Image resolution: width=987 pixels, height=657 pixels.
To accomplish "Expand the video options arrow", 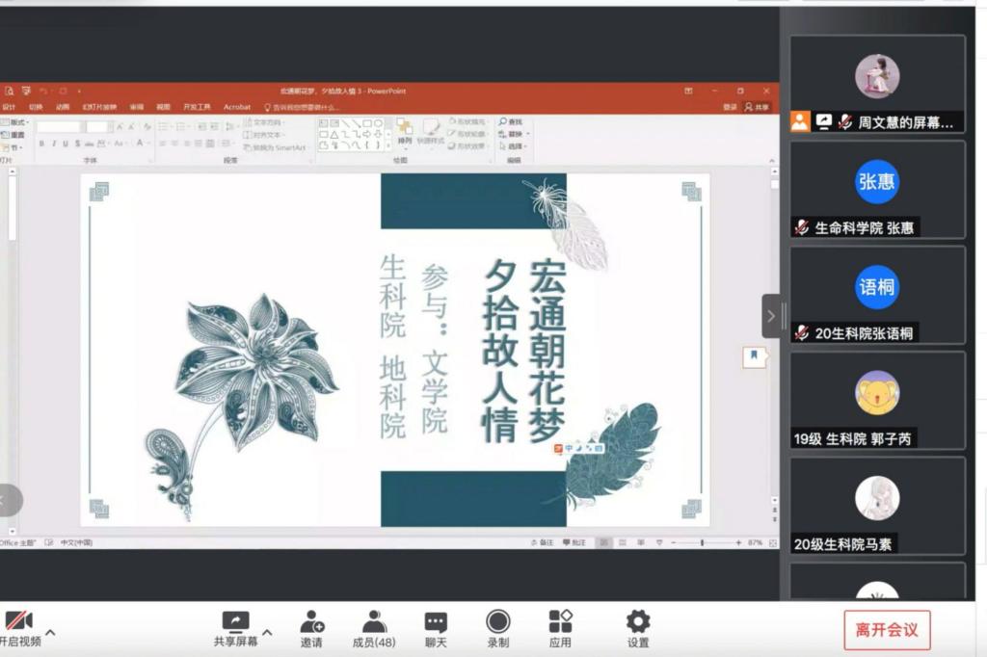I will click(50, 633).
